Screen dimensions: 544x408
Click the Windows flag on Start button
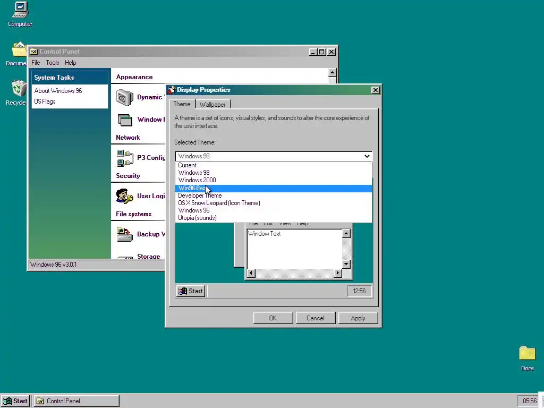coord(7,401)
